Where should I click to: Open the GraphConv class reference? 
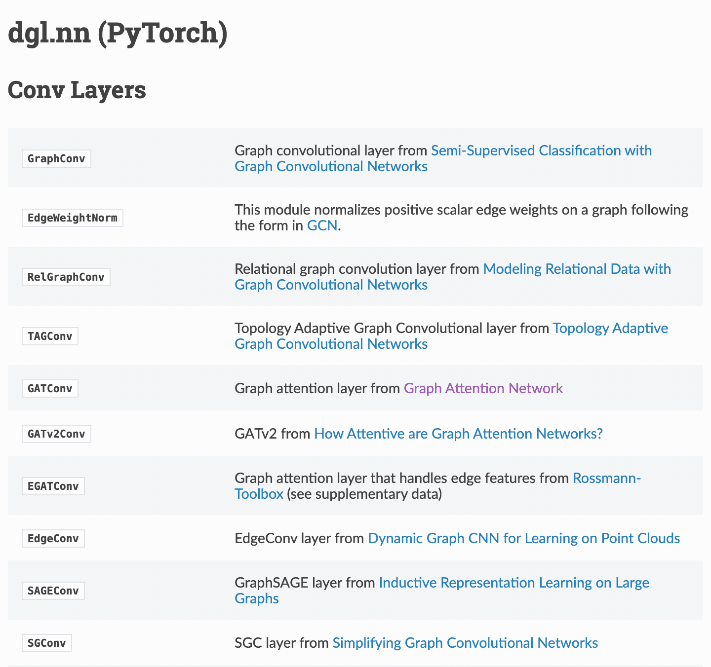pos(56,158)
